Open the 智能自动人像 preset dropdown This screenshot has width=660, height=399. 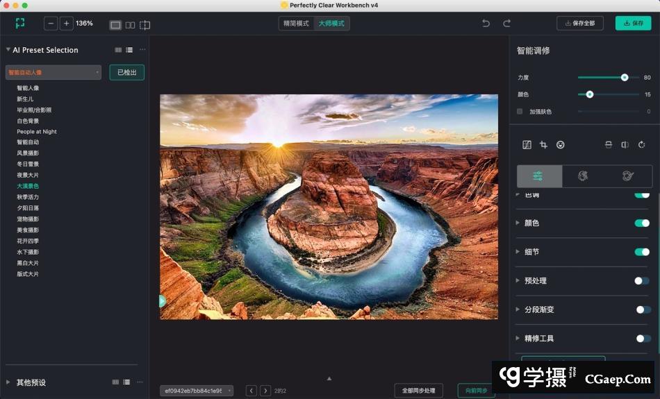click(x=53, y=72)
